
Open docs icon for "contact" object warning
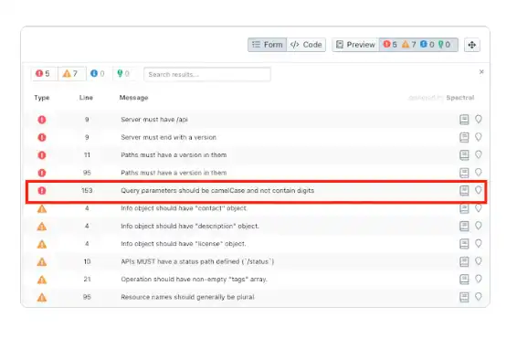pyautogui.click(x=464, y=208)
